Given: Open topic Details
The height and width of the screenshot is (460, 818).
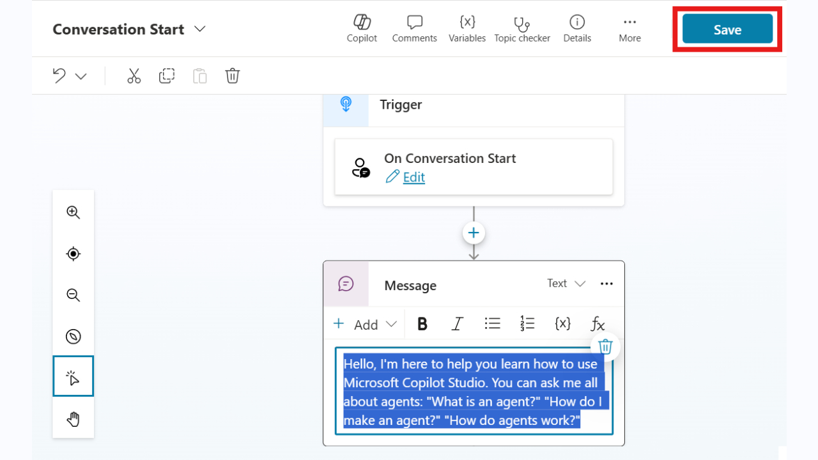Looking at the screenshot, I should (577, 29).
